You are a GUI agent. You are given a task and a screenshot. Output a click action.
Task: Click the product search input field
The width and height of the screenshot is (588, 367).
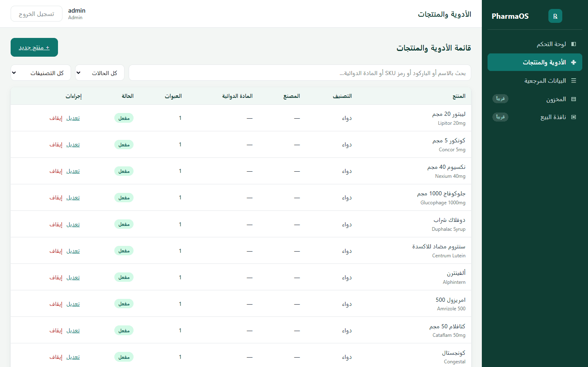click(300, 73)
